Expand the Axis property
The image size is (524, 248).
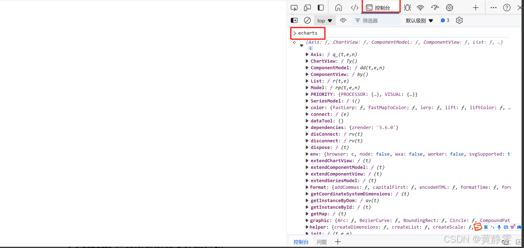(307, 54)
